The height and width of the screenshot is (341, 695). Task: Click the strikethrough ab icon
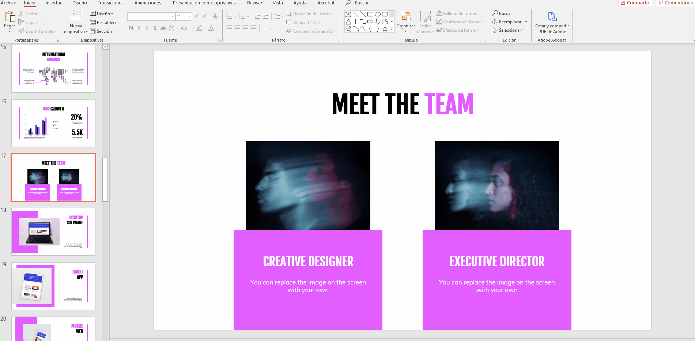coord(163,28)
